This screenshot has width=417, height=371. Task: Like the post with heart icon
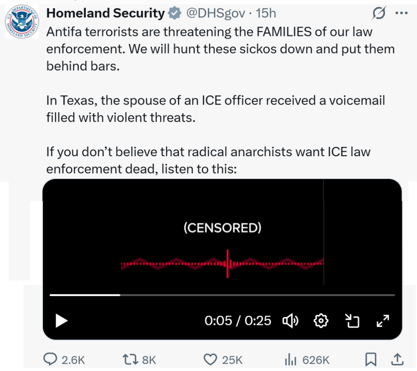tap(210, 359)
